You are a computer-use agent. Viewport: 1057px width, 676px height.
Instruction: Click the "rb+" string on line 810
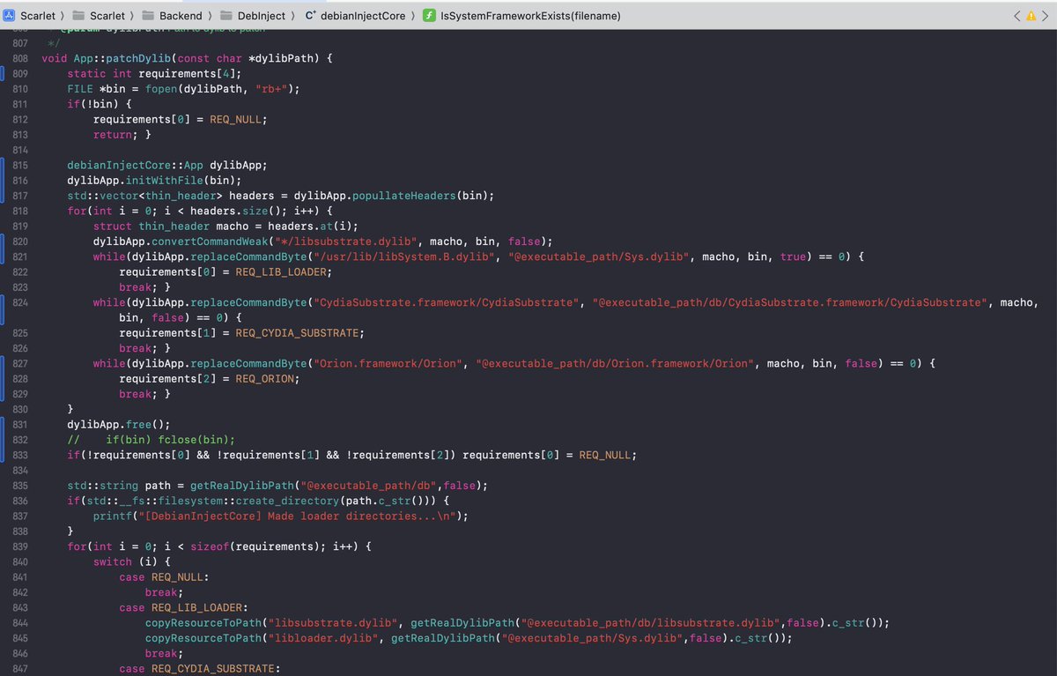[x=272, y=89]
